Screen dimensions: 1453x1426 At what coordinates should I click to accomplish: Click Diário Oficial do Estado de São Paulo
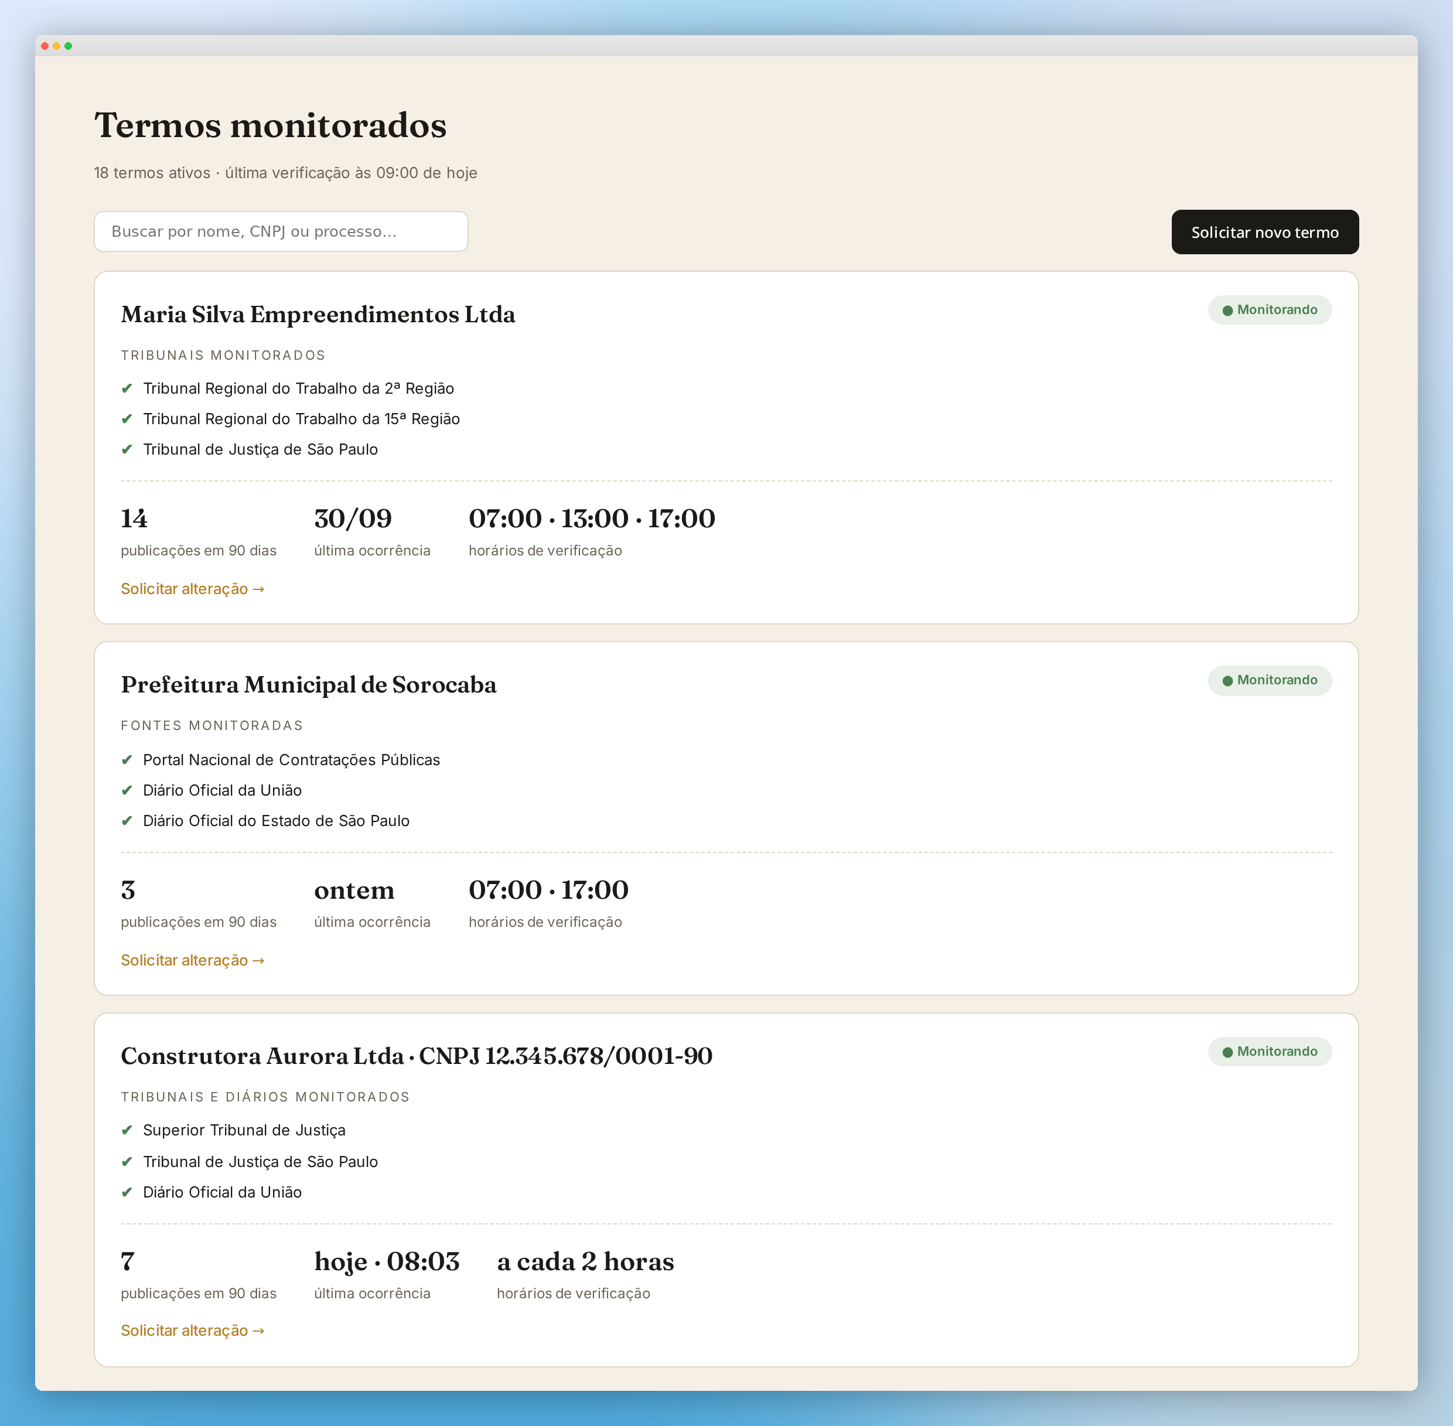pos(277,821)
